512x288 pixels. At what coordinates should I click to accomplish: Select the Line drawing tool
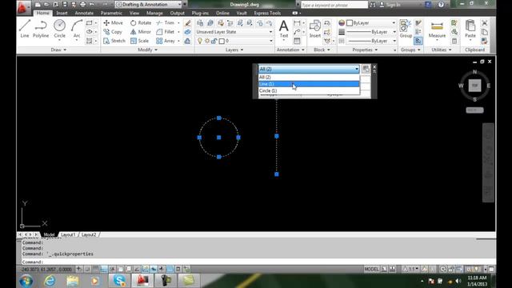point(25,29)
